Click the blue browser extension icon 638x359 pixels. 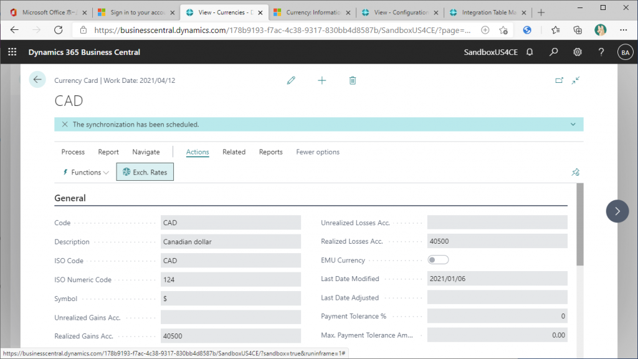[527, 30]
